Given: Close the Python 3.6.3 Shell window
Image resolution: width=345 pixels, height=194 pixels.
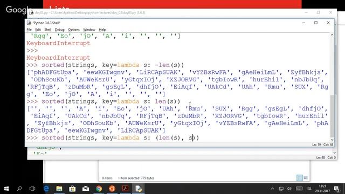Looking at the screenshot, I should point(328,23).
